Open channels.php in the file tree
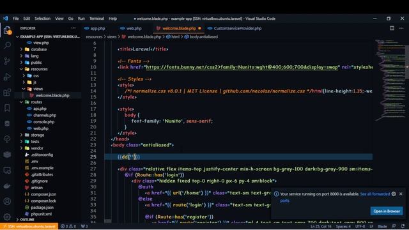 [x=45, y=115]
